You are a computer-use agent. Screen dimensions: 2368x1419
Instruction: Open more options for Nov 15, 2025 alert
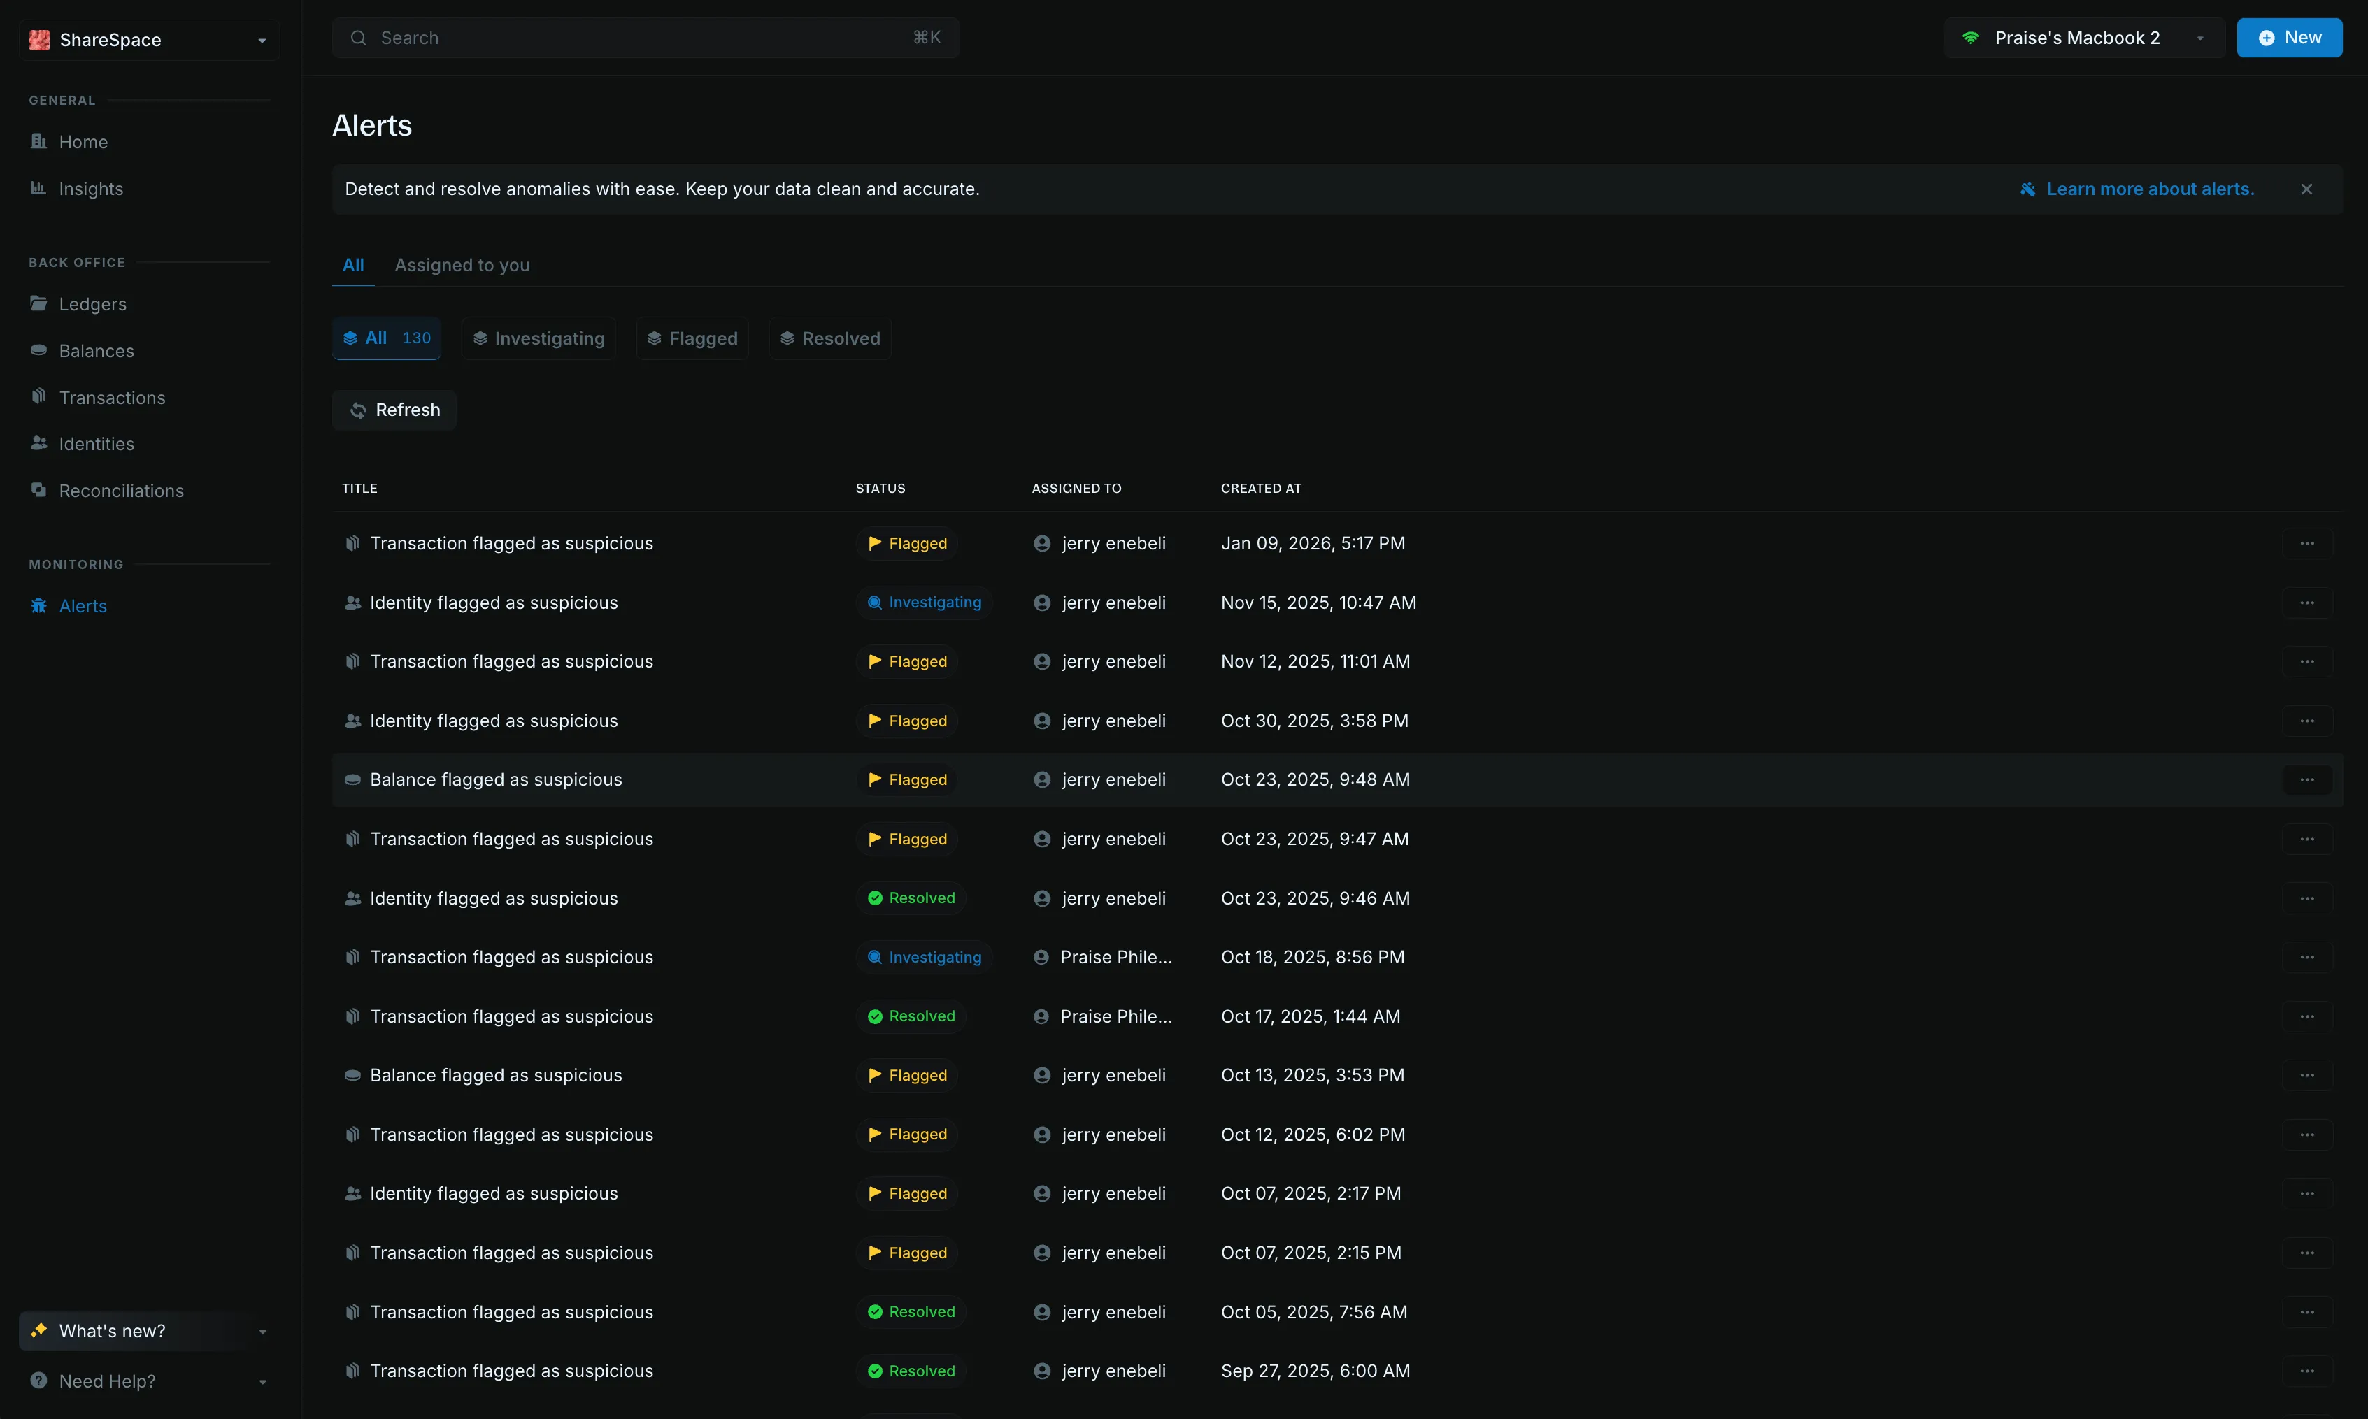[2306, 603]
